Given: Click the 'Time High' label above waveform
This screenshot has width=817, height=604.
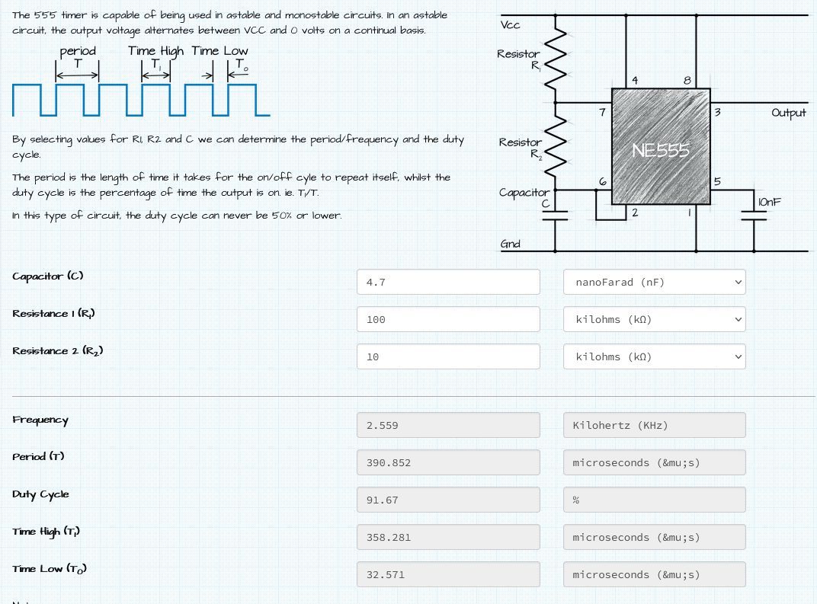Looking at the screenshot, I should pyautogui.click(x=155, y=51).
